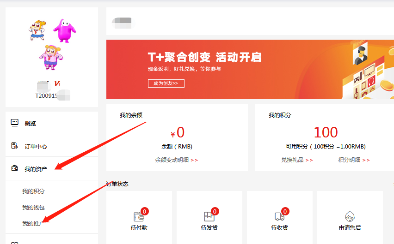This screenshot has width=394, height=244.
Task: Click the 申请售后 support agent icon
Action: [x=350, y=217]
